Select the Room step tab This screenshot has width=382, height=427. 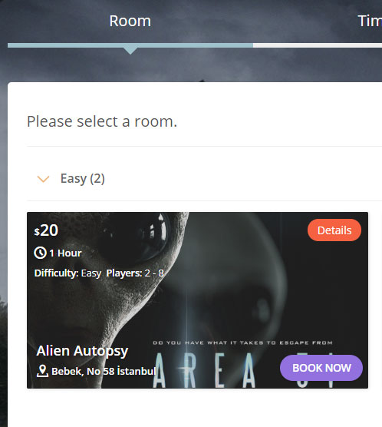point(130,21)
